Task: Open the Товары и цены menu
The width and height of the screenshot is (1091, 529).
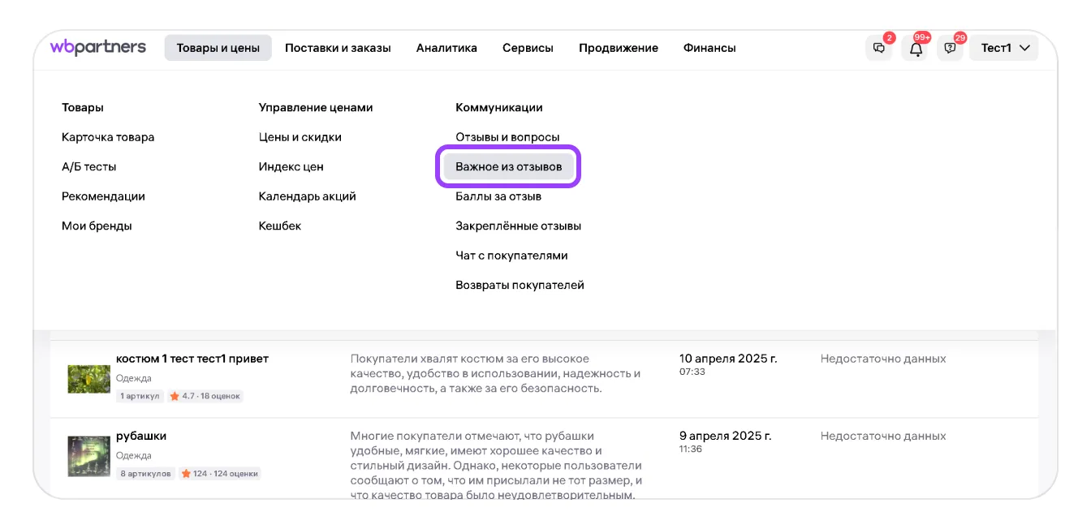Action: coord(218,48)
